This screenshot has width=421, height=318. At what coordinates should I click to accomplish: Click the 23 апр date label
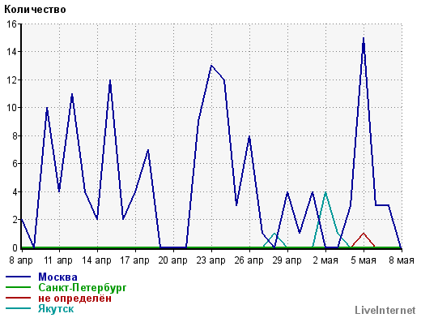(x=210, y=260)
